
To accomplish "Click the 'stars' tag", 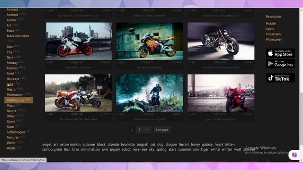I will coord(172,149).
